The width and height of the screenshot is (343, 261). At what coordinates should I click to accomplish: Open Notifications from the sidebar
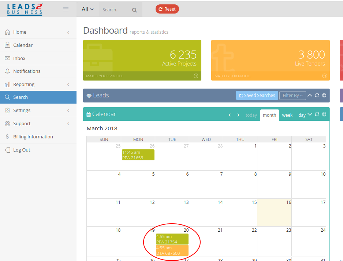(x=38, y=71)
